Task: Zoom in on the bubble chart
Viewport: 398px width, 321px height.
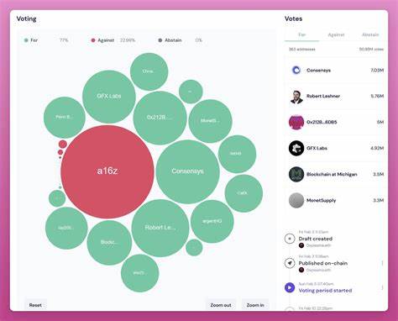Action: point(255,305)
